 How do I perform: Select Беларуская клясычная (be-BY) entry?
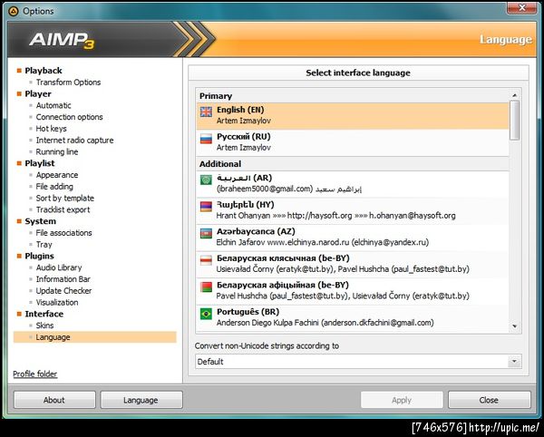coord(353,264)
